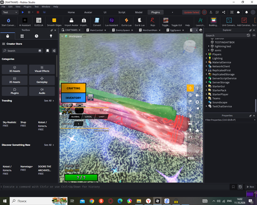Expand the ServerScriptService node

[x=207, y=78]
